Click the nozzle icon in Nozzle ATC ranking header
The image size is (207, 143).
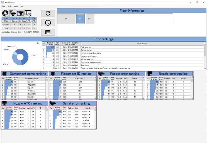4,103
